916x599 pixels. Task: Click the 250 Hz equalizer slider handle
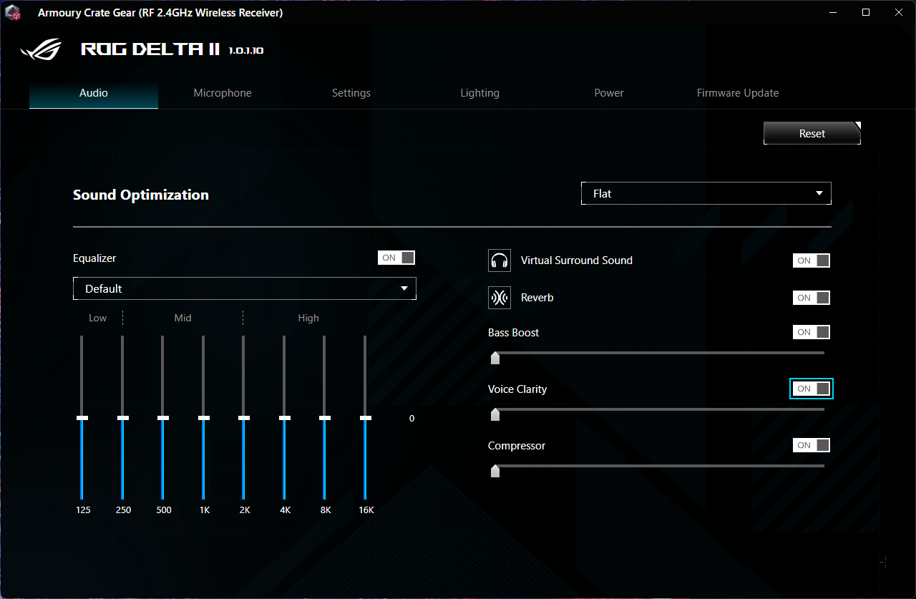[123, 417]
